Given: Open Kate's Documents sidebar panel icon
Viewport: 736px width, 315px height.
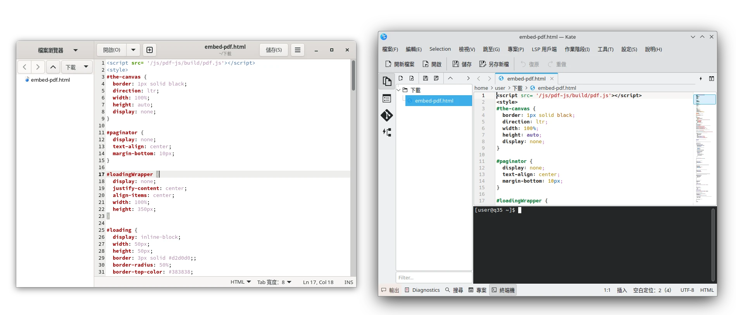Looking at the screenshot, I should coord(387,81).
